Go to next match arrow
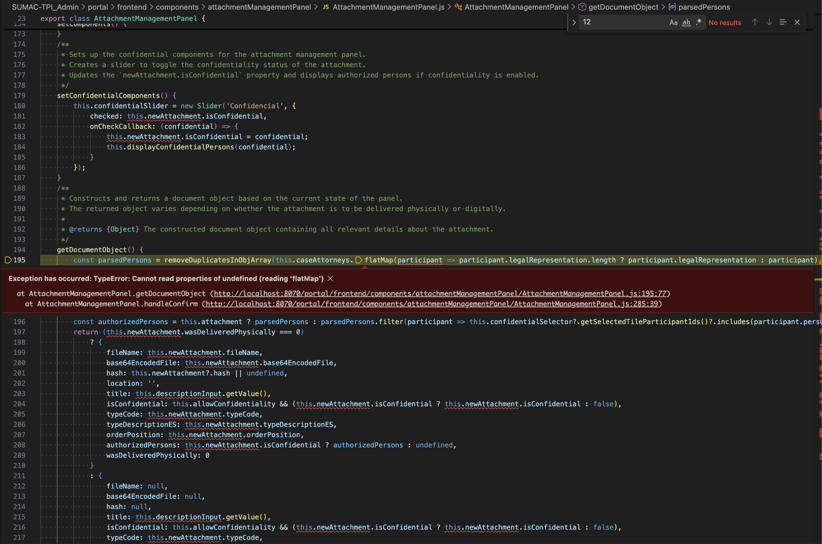Image resolution: width=822 pixels, height=544 pixels. click(769, 22)
